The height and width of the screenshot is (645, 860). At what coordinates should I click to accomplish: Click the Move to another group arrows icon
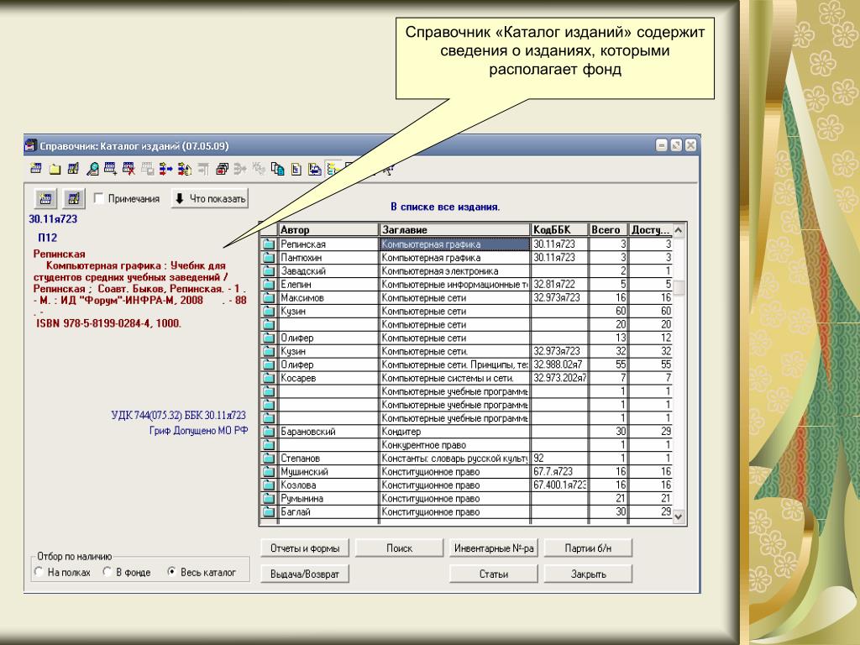(x=165, y=169)
